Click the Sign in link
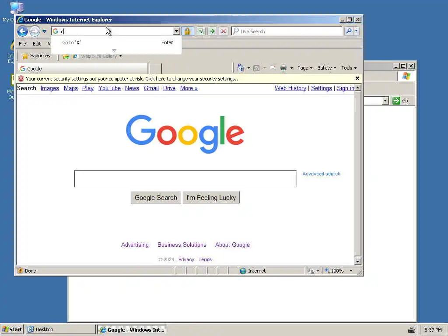The height and width of the screenshot is (336, 448). 346,88
